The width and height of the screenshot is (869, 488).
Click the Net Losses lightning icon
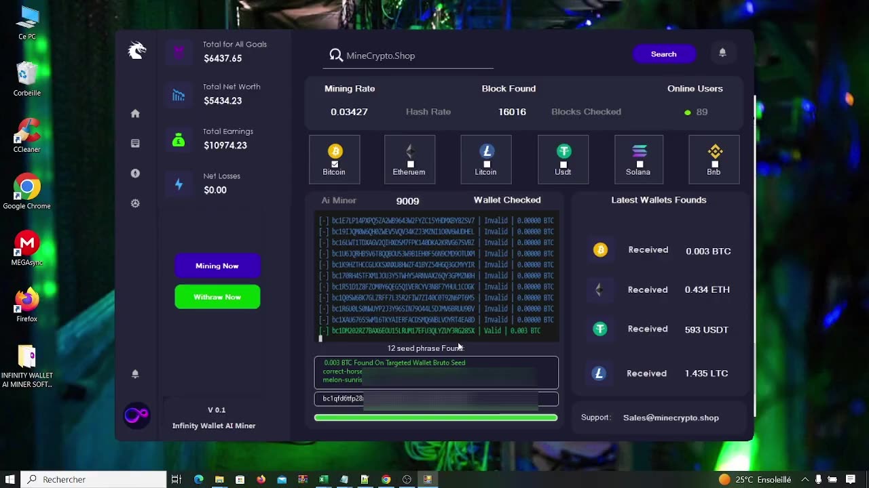tap(179, 184)
